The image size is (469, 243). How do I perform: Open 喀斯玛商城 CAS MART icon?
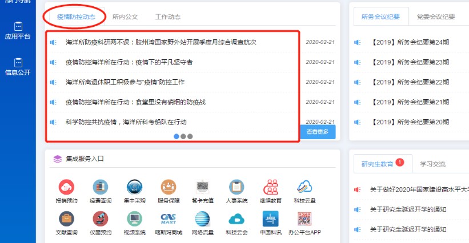168,220
